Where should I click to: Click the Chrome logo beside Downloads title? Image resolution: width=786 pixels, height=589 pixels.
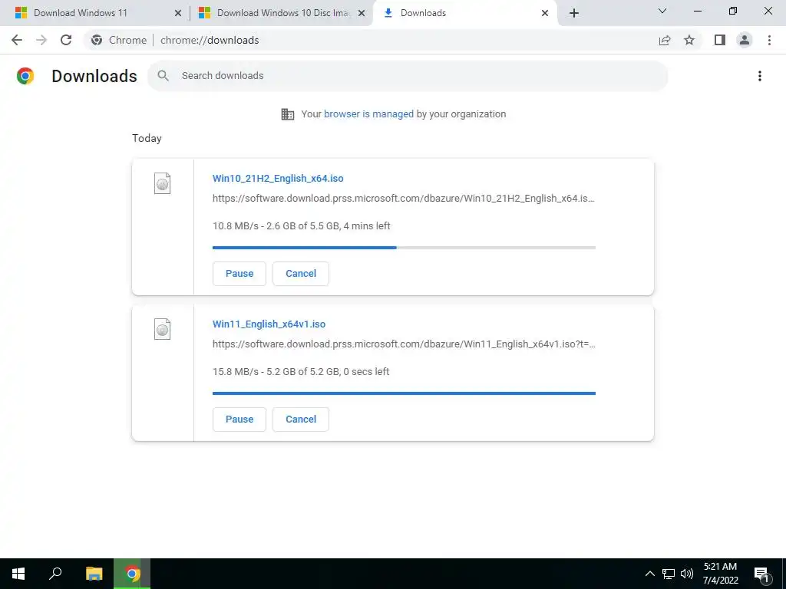point(25,76)
